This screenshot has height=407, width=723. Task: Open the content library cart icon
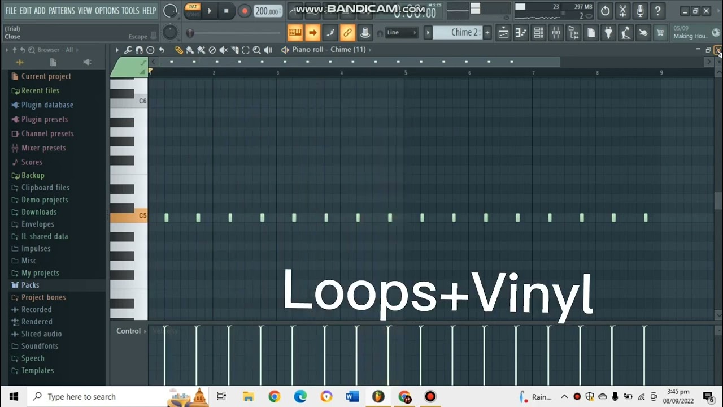[660, 33]
